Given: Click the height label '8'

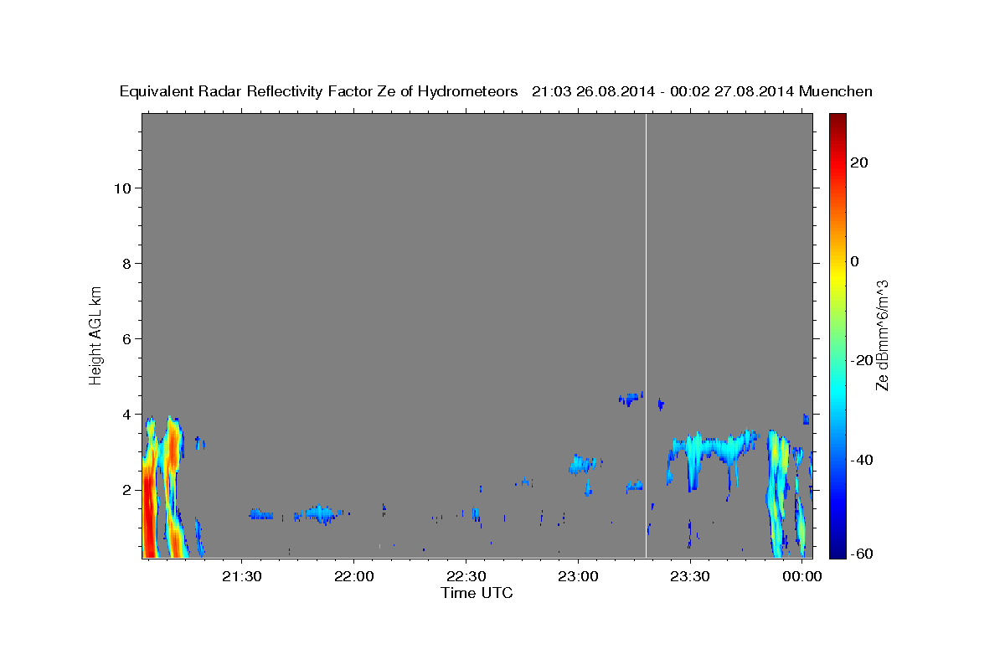Looking at the screenshot, I should click(x=127, y=263).
